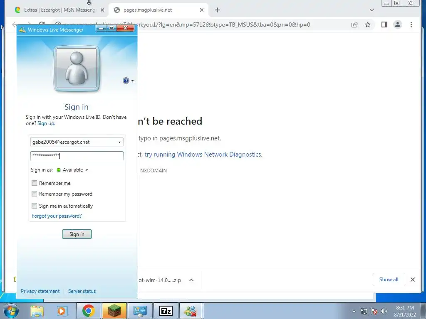Open Control Panel taskbar icon
This screenshot has height=319, width=426.
[x=140, y=311]
